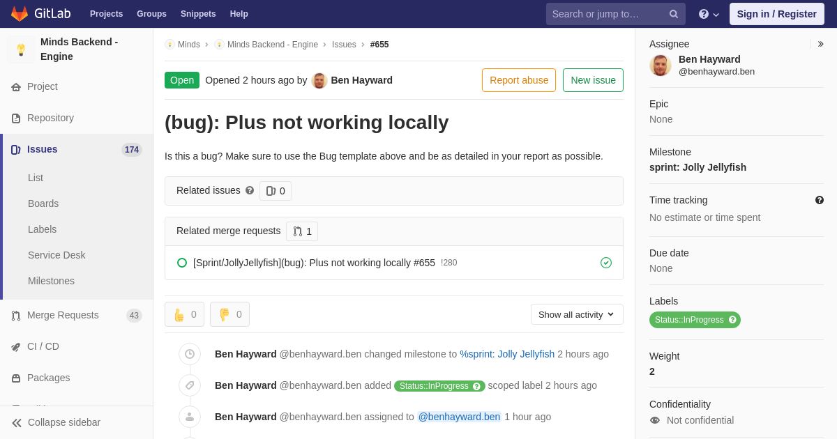
Task: Click the #655 breadcrumb item
Action: click(x=379, y=45)
